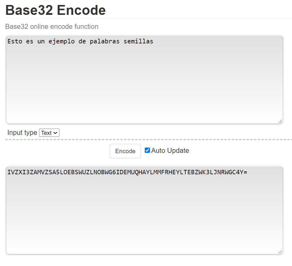The image size is (292, 266).
Task: Click the input text resize grip
Action: [280, 121]
